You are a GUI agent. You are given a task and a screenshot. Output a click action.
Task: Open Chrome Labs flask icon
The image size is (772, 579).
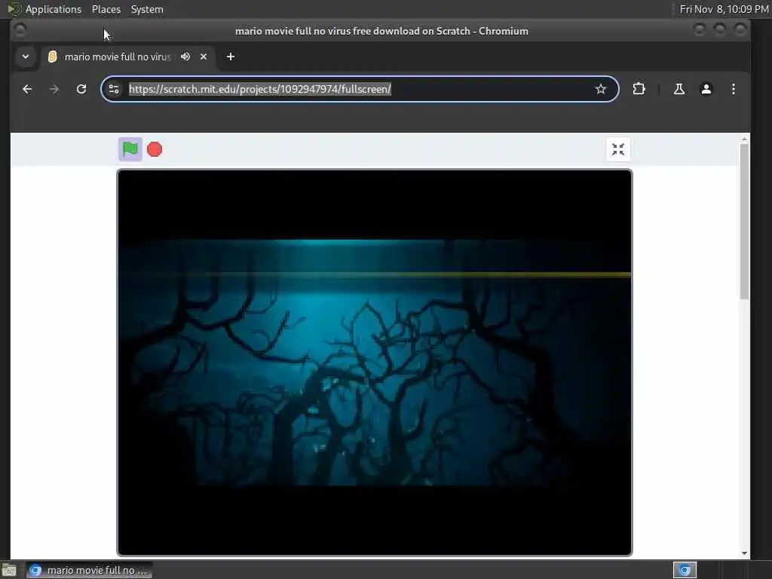(679, 89)
